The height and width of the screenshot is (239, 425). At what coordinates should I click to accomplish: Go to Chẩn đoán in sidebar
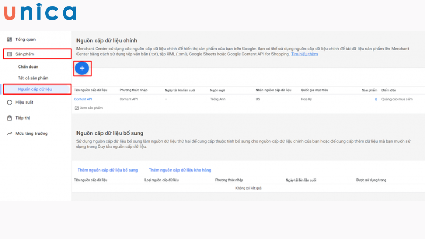point(29,67)
